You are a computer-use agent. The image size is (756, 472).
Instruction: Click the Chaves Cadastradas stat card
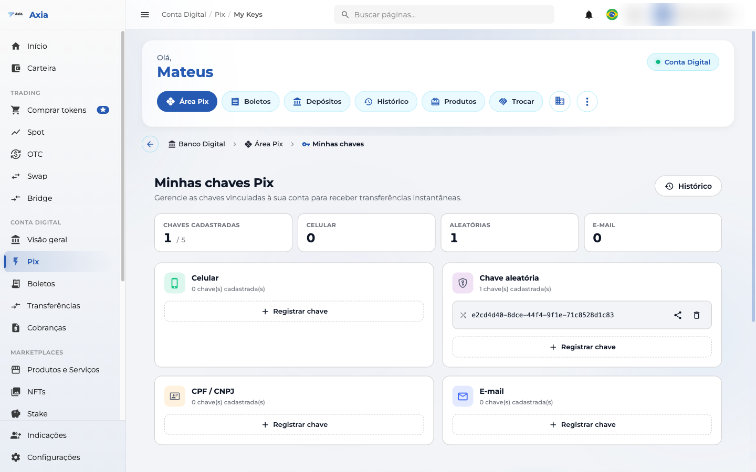pos(223,233)
